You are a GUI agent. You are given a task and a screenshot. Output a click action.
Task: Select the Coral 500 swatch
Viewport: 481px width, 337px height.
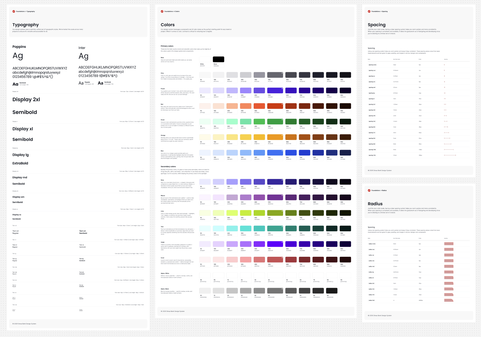pos(275,260)
